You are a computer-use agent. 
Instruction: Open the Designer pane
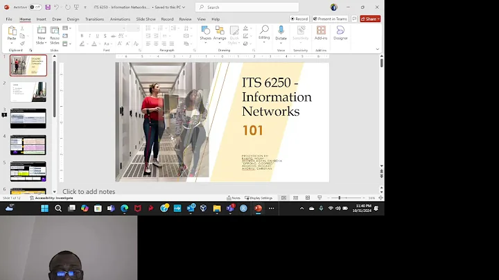(x=340, y=30)
